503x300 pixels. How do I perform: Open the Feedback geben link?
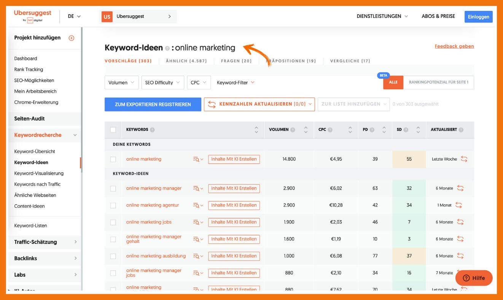(454, 46)
